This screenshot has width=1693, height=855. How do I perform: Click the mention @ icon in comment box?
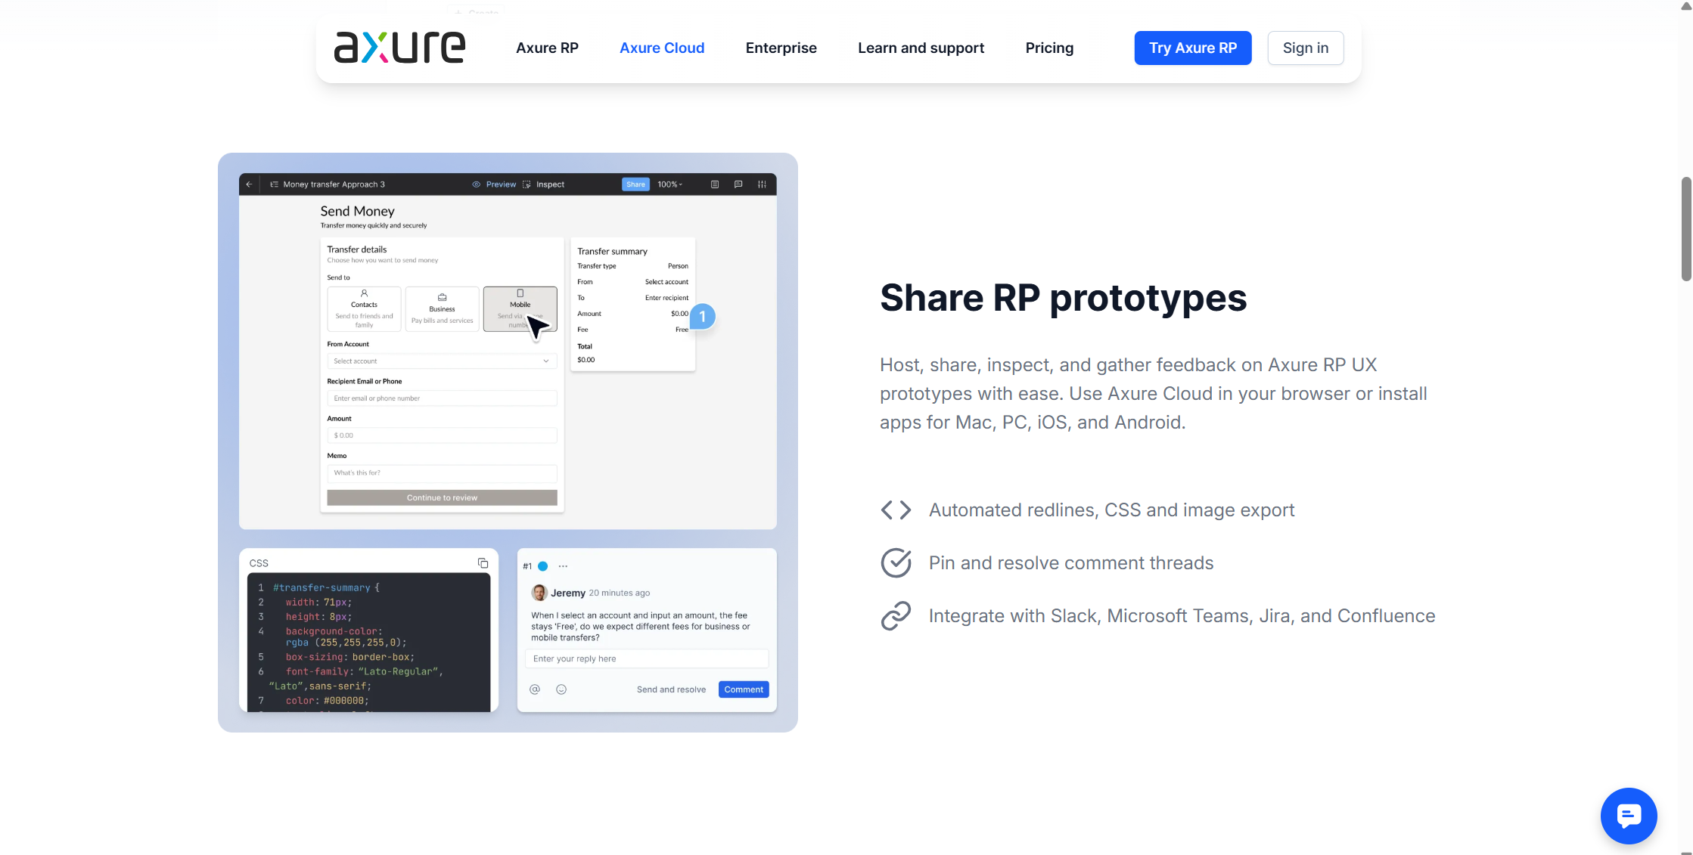tap(535, 689)
